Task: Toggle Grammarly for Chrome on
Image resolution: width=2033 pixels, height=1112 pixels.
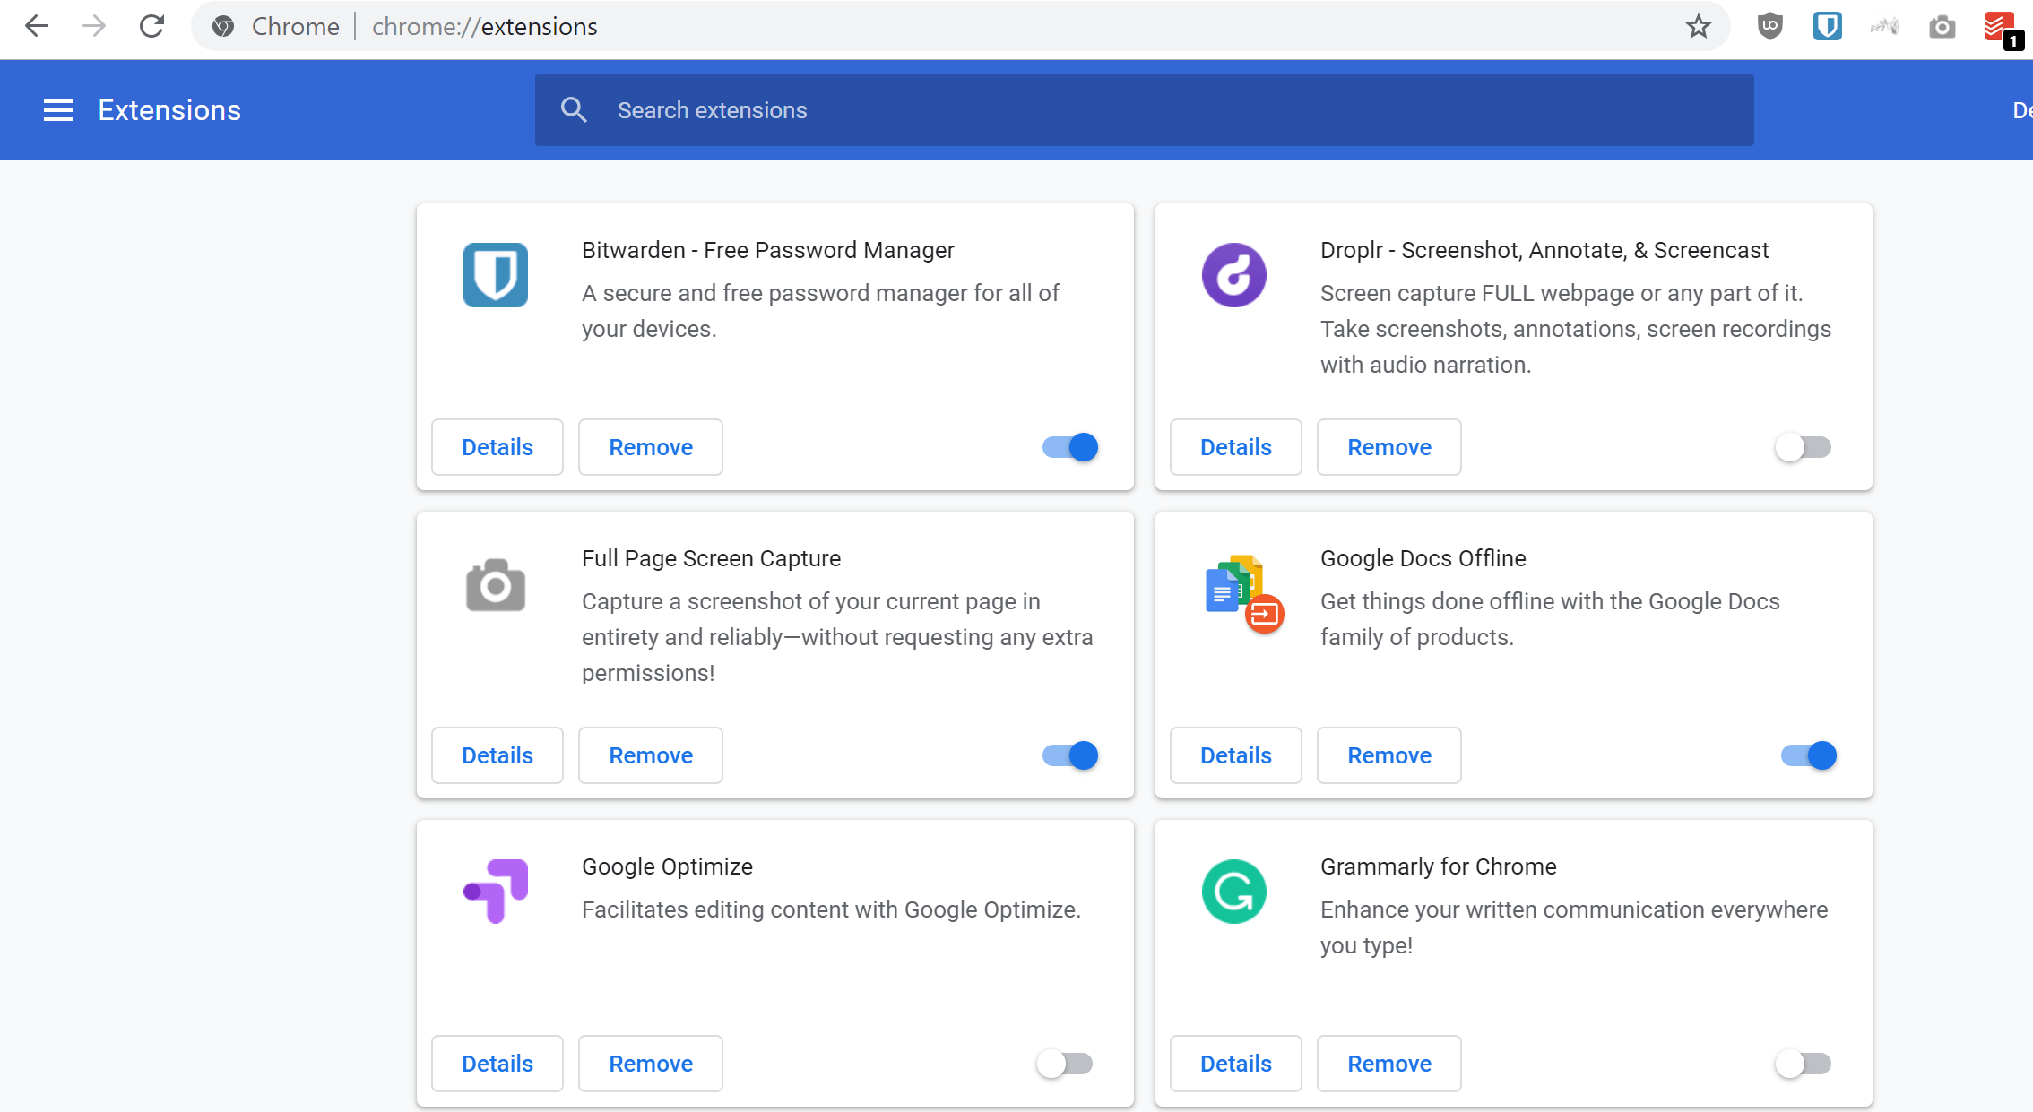Action: point(1803,1063)
